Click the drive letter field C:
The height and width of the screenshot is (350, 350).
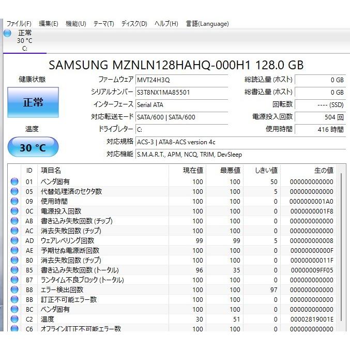[181, 129]
